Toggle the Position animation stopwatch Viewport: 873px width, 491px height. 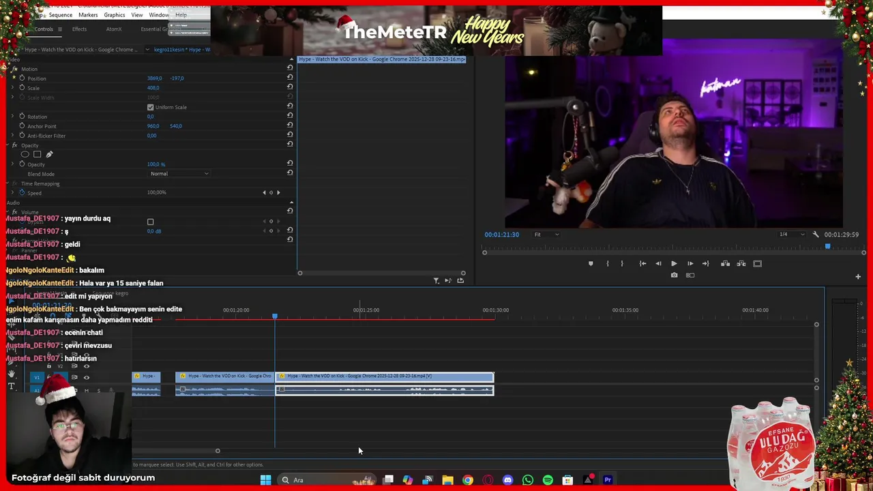pyautogui.click(x=22, y=78)
